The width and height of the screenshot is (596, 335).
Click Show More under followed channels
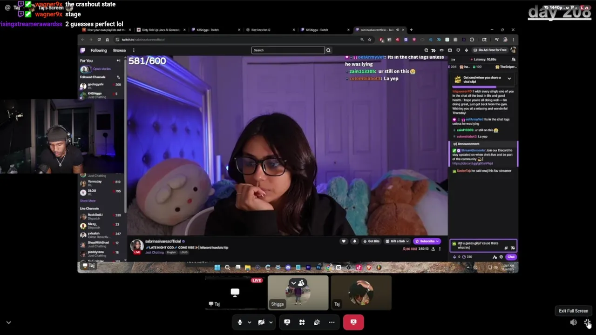(88, 201)
